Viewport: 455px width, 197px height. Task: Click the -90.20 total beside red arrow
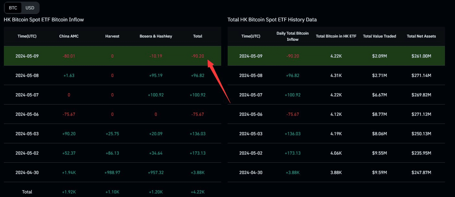(x=198, y=56)
